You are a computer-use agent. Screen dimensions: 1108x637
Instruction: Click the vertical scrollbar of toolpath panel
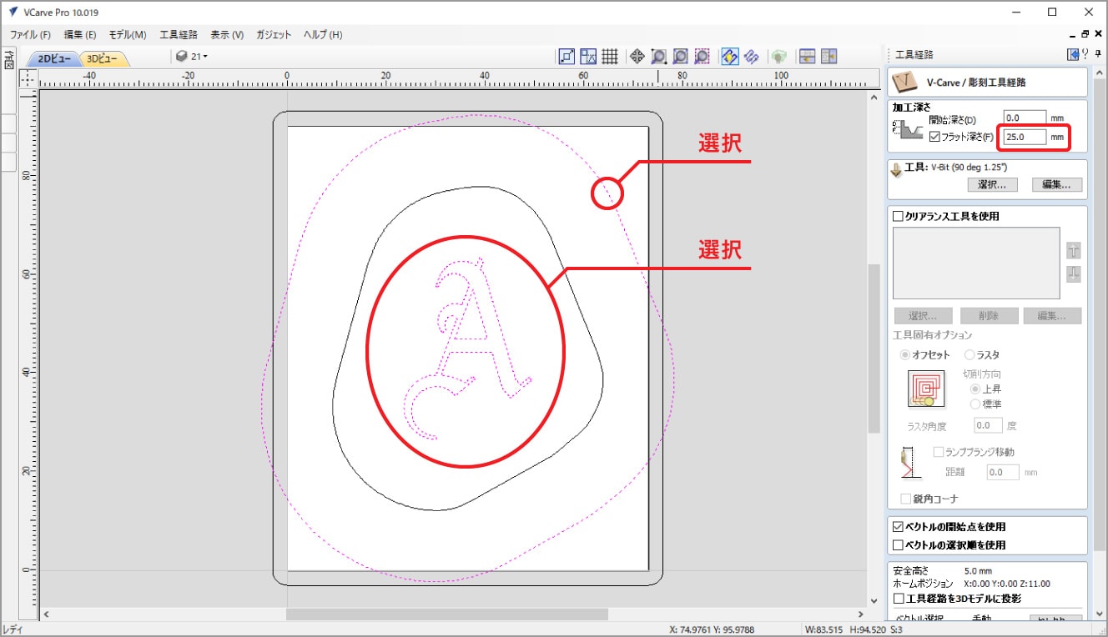[x=1098, y=334]
